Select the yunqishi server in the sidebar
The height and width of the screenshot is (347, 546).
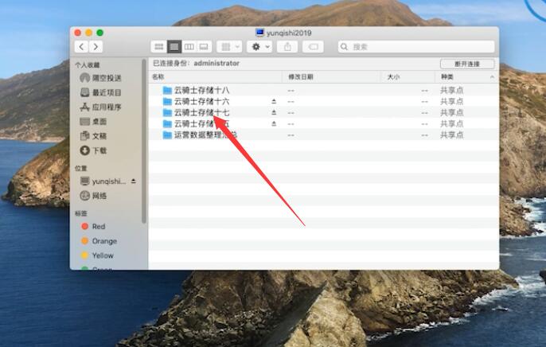coord(103,181)
